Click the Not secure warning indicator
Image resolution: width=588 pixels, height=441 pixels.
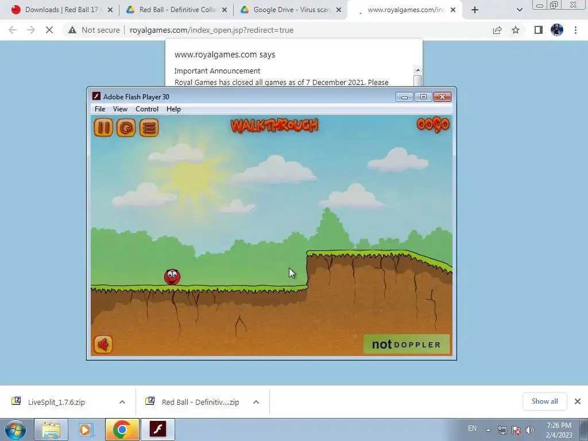[94, 30]
